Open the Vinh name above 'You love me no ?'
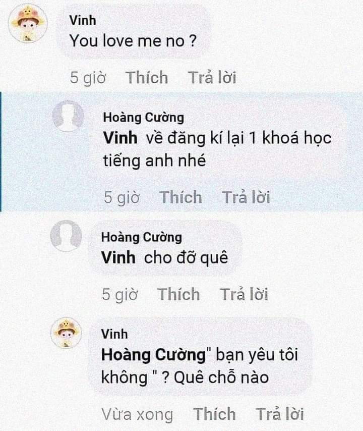The width and height of the screenshot is (363, 431). click(82, 20)
